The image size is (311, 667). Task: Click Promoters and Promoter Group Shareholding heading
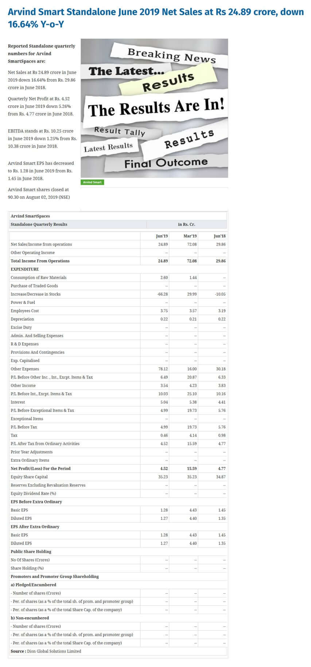[x=55, y=576]
